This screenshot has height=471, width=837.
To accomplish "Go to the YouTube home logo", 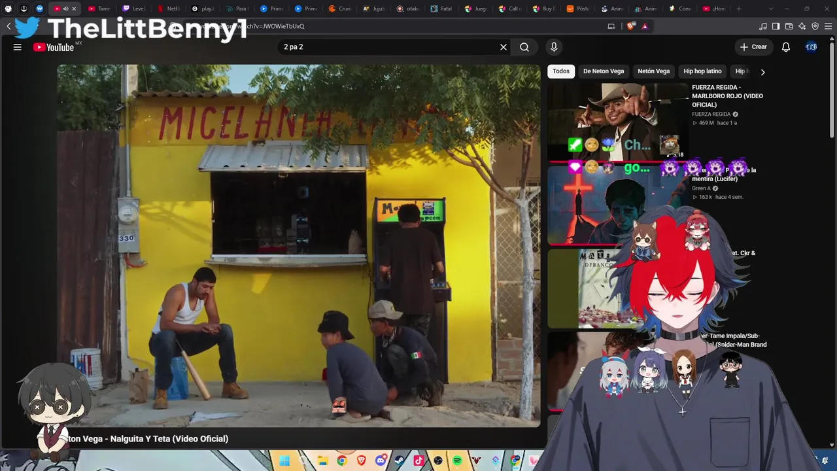I will click(x=54, y=47).
